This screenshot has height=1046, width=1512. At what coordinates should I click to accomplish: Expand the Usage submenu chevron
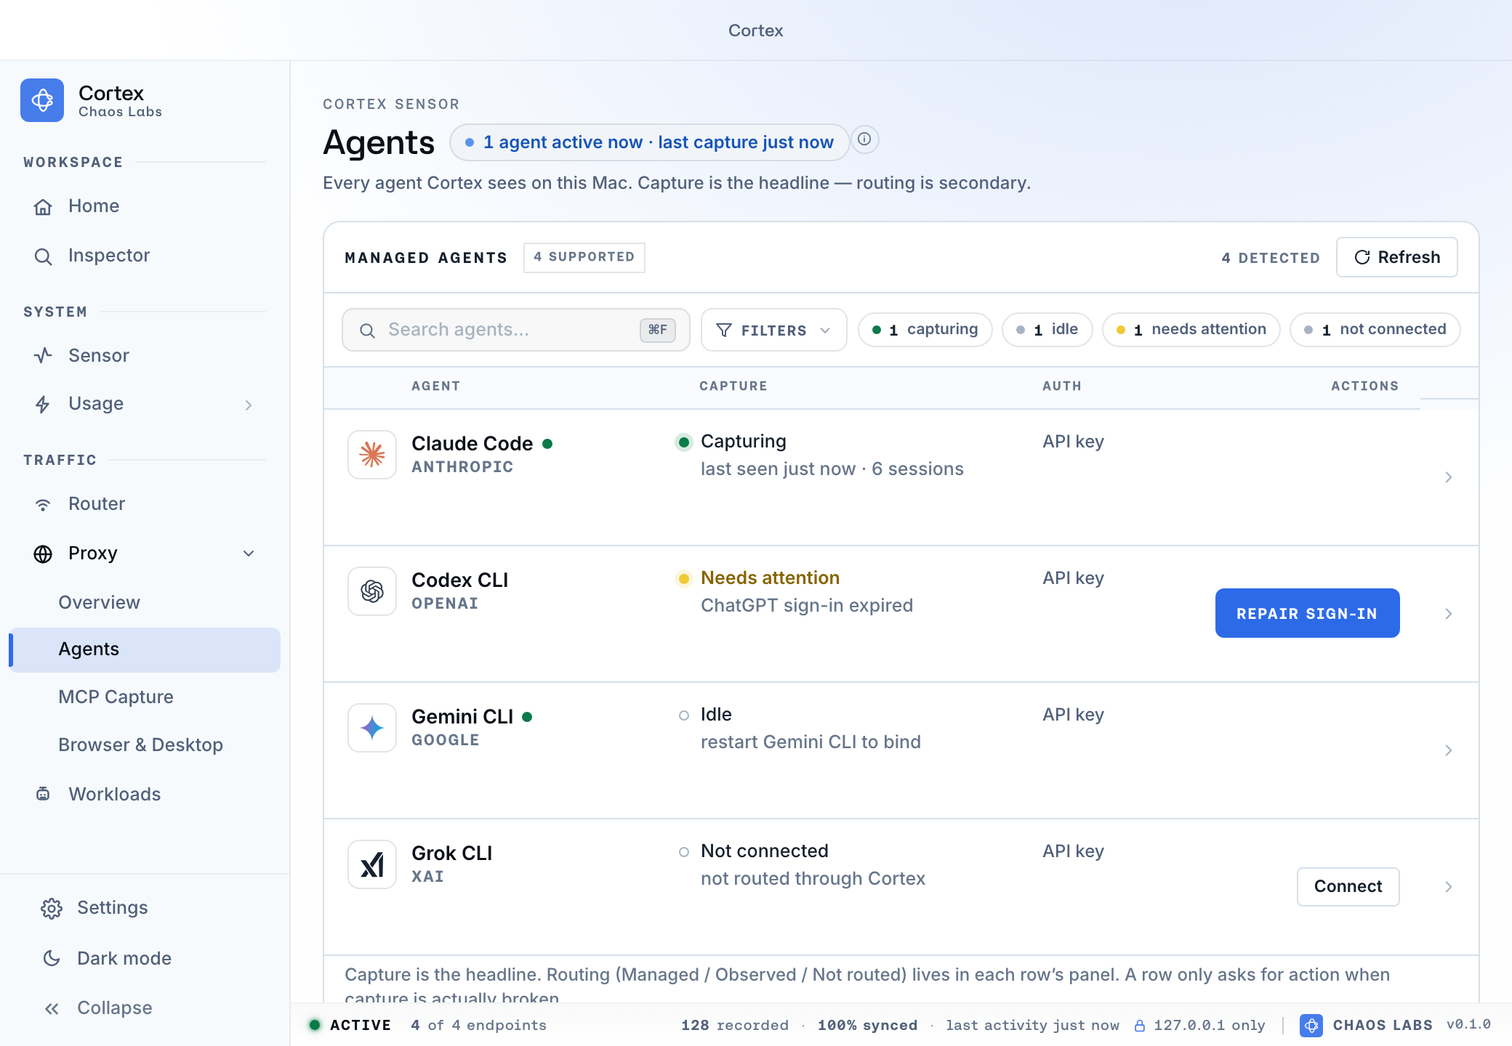pos(249,405)
